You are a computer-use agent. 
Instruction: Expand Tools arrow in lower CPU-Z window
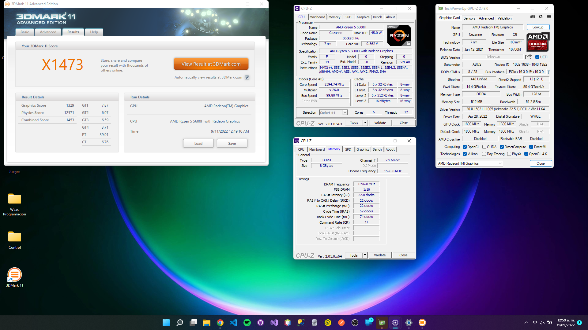364,255
